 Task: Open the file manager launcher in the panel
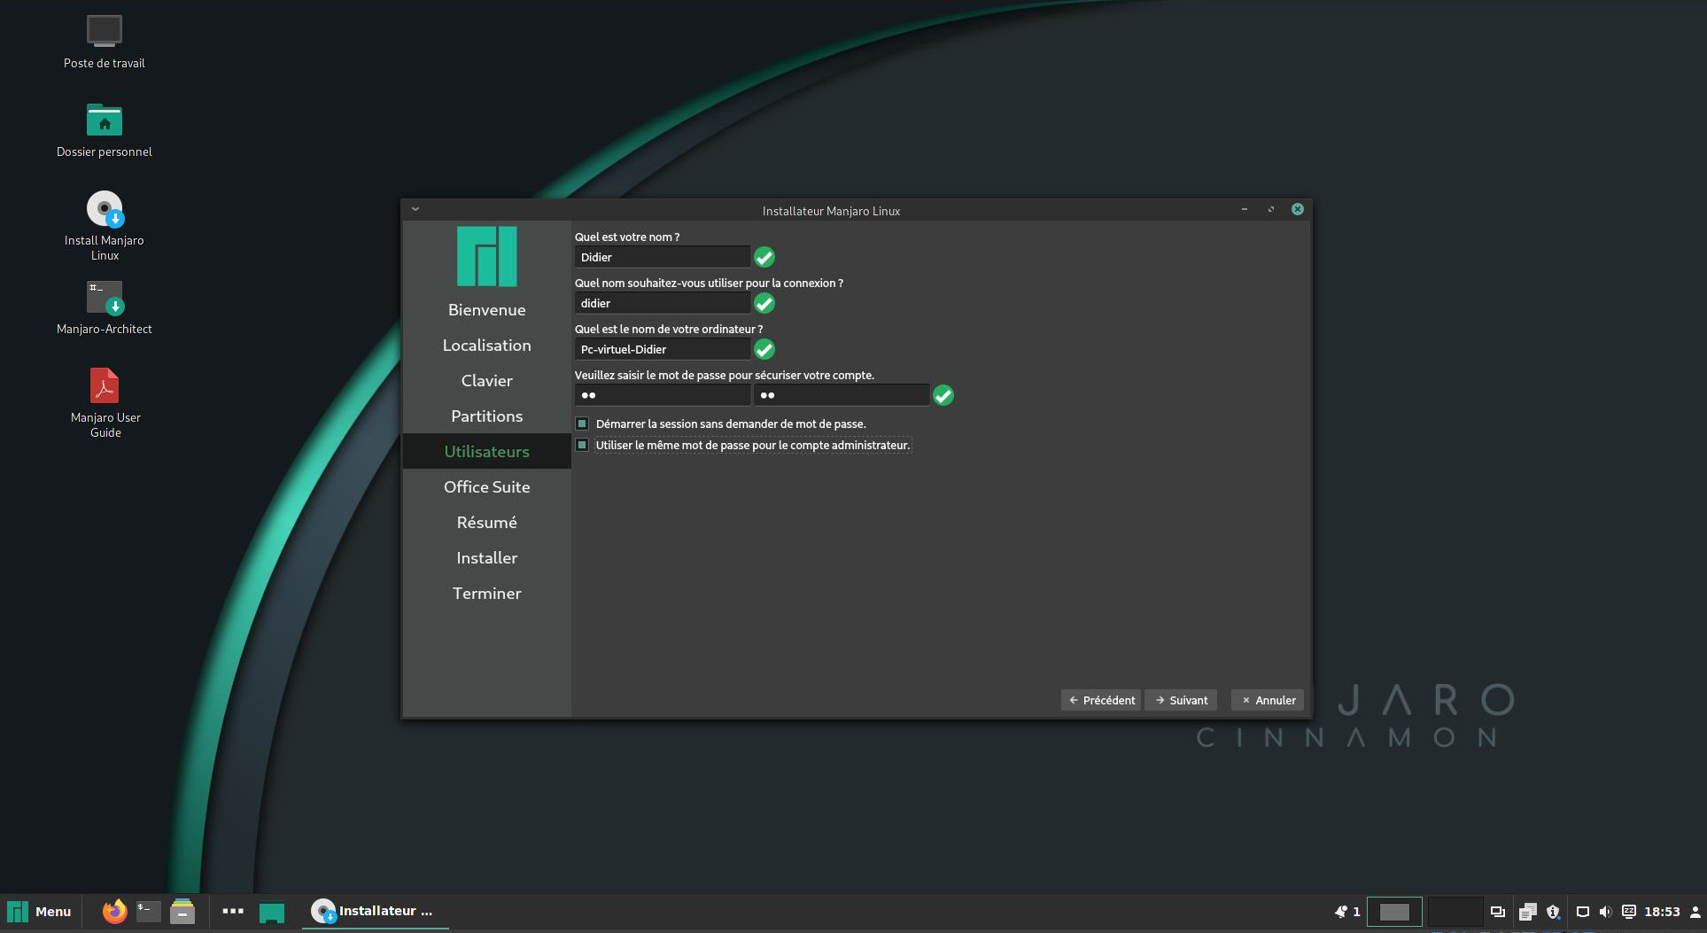tap(182, 911)
